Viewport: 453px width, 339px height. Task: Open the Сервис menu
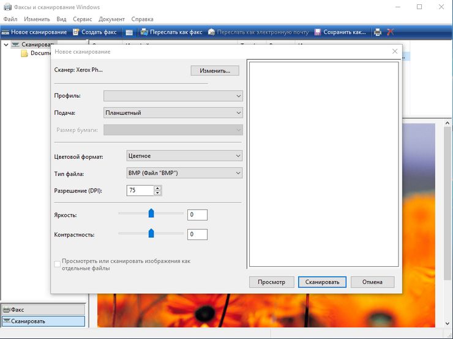click(x=83, y=19)
